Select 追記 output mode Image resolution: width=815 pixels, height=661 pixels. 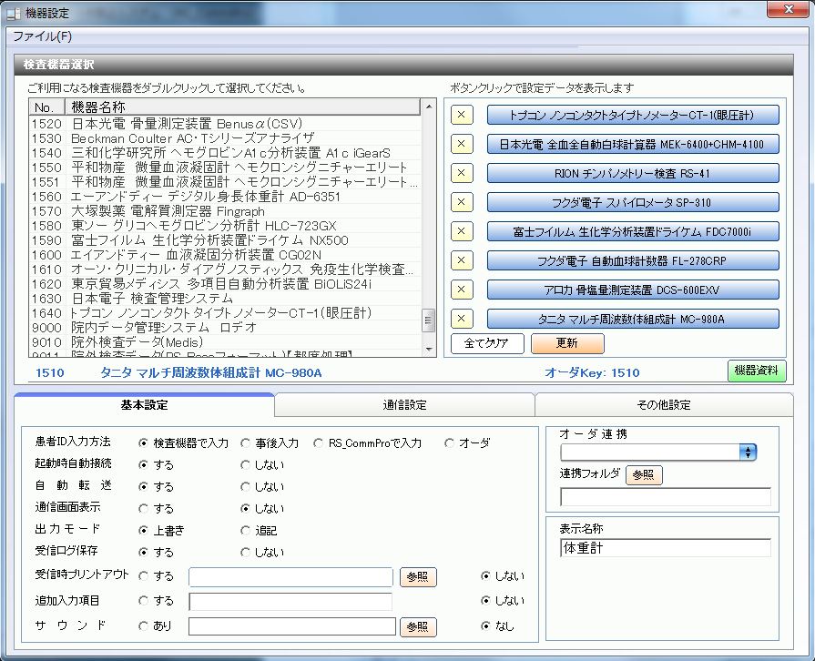tap(245, 531)
